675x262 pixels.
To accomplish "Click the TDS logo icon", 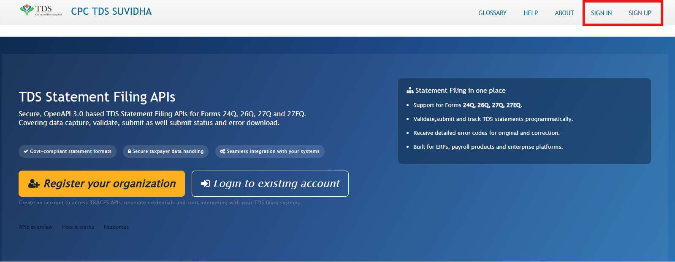I will coord(41,10).
